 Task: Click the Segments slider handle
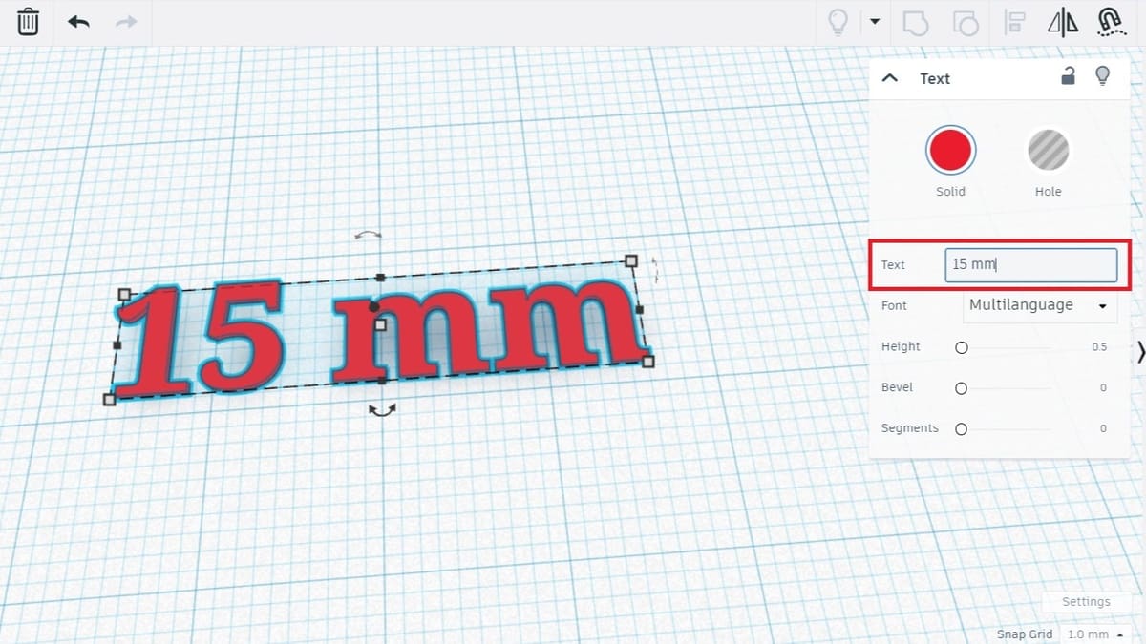[x=962, y=429]
